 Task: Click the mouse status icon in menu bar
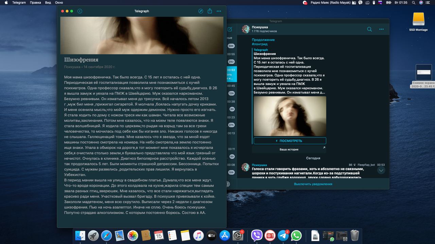(374, 2)
